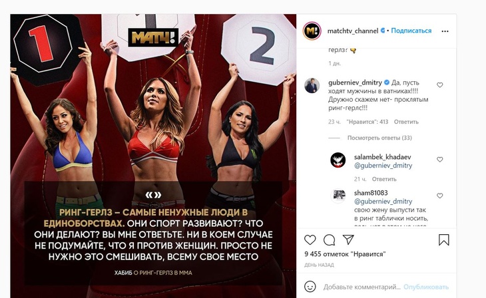
Task: Open the ring girls post image
Action: [x=153, y=156]
